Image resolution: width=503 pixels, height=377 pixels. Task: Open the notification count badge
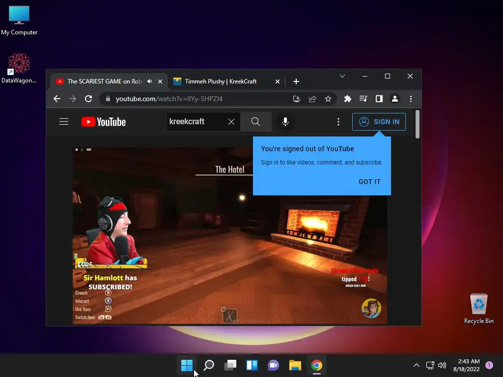[x=489, y=365]
